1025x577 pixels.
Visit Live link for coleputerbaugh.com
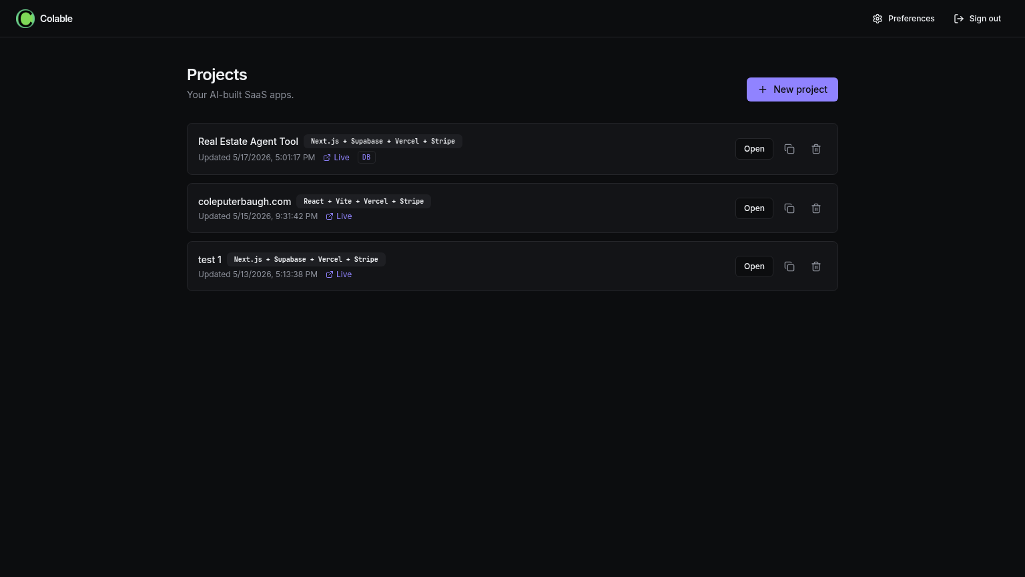(339, 216)
